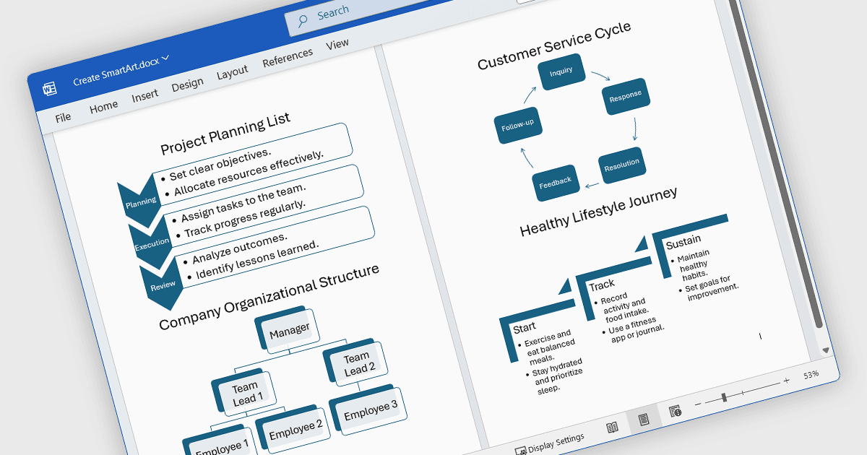Click the zoom slider handle
Screen dimensions: 867x455
tap(724, 397)
